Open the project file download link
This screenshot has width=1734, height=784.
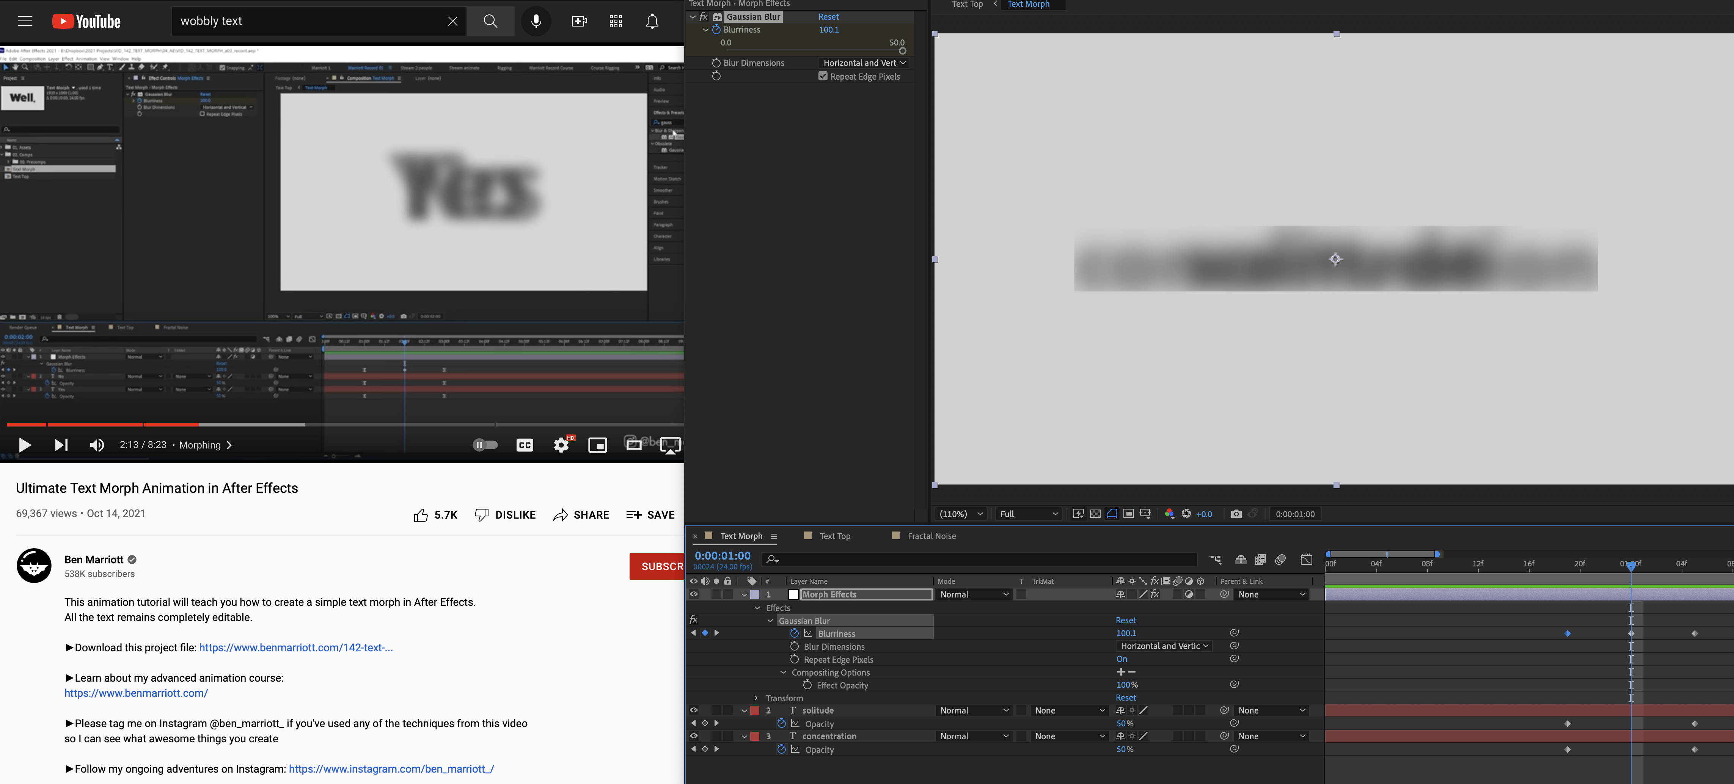(x=296, y=648)
